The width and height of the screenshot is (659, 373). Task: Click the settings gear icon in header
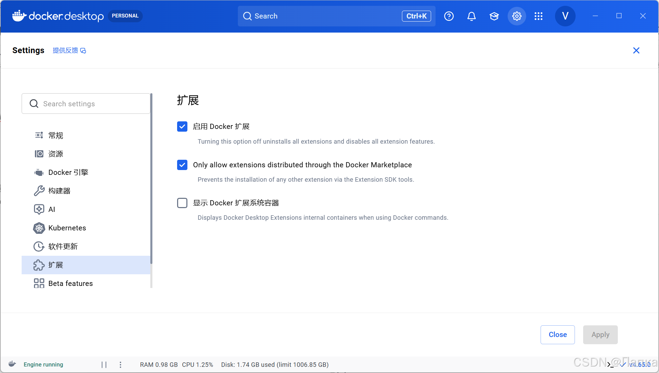click(517, 16)
